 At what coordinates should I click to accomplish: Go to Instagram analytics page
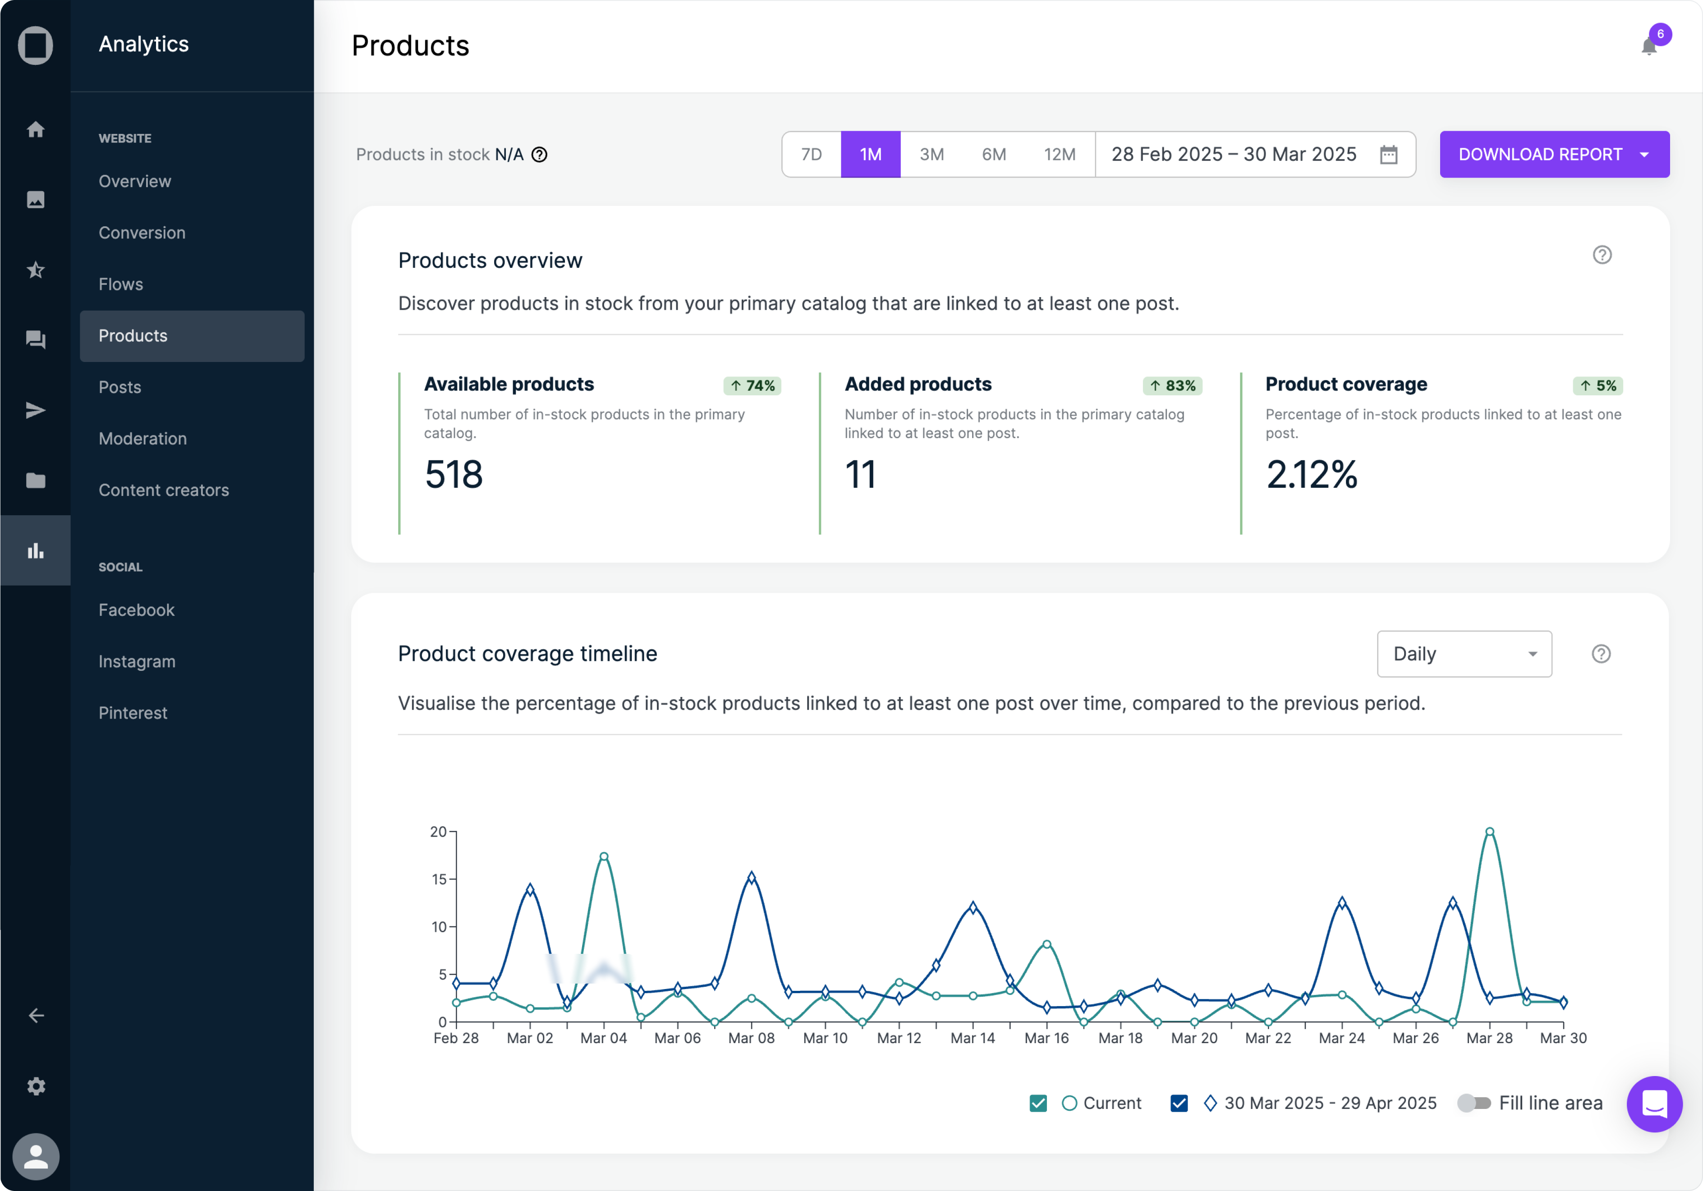tap(137, 661)
